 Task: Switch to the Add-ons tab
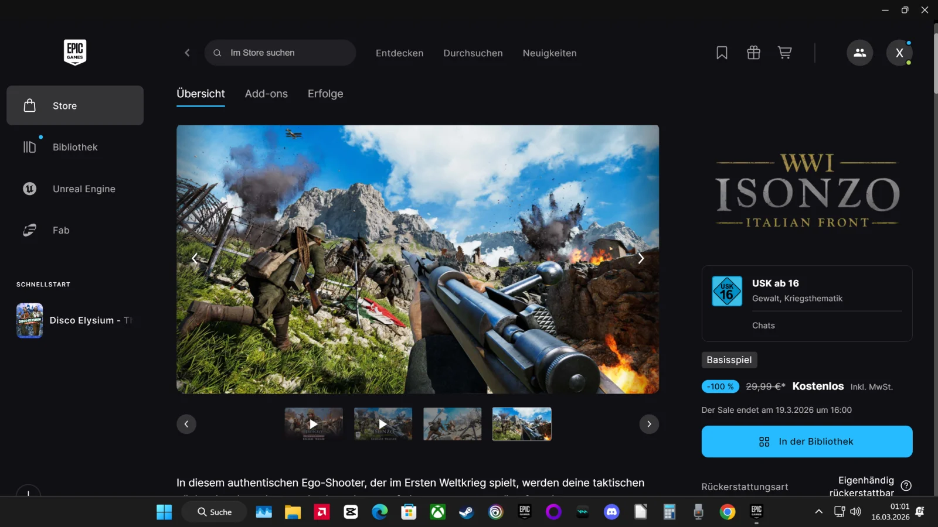tap(266, 94)
